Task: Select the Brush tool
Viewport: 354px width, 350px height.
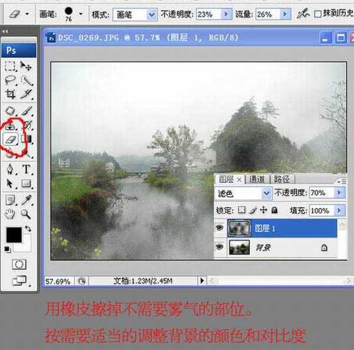Action: click(x=27, y=111)
